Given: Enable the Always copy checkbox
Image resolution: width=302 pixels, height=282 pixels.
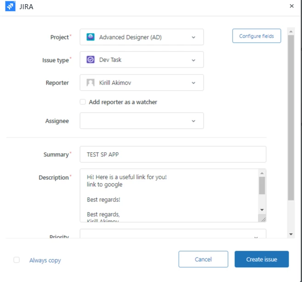Looking at the screenshot, I should point(17,260).
